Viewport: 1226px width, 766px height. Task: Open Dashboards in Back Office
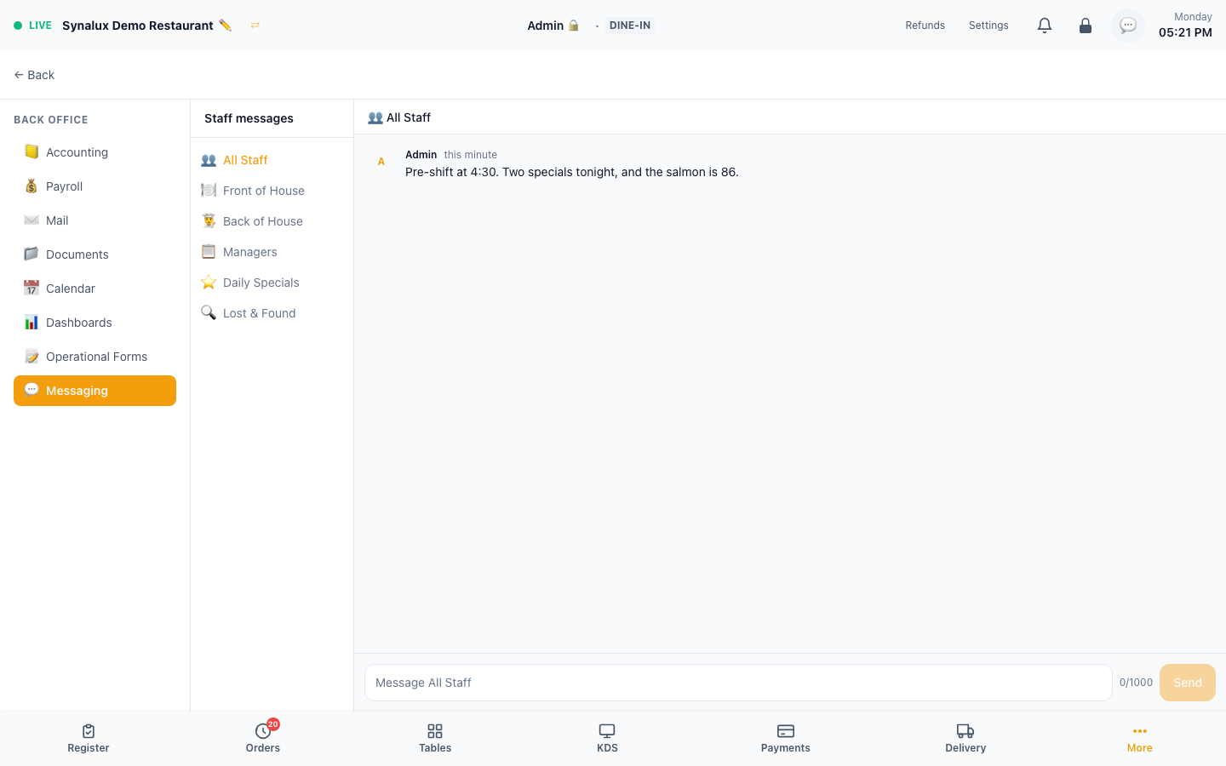pyautogui.click(x=95, y=323)
